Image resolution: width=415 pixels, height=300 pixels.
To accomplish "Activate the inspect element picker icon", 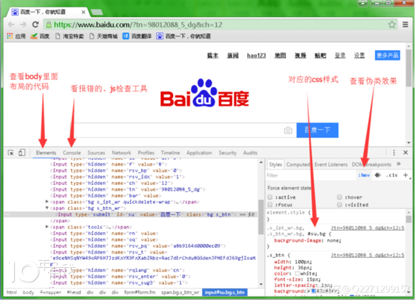I will pos(11,153).
